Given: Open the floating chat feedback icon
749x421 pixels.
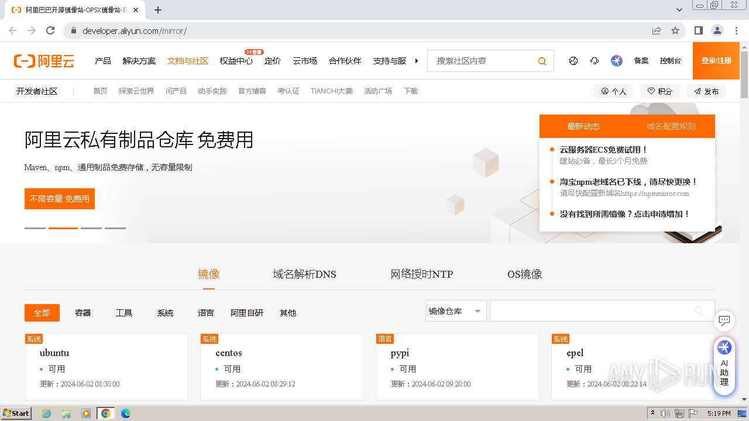Looking at the screenshot, I should [724, 320].
